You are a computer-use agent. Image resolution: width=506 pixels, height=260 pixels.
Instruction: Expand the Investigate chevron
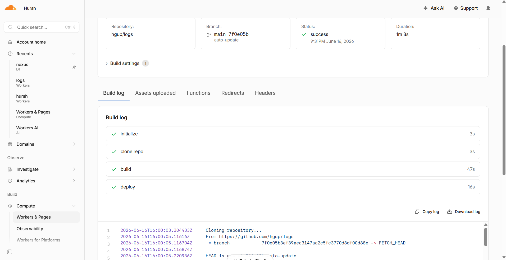click(x=74, y=169)
